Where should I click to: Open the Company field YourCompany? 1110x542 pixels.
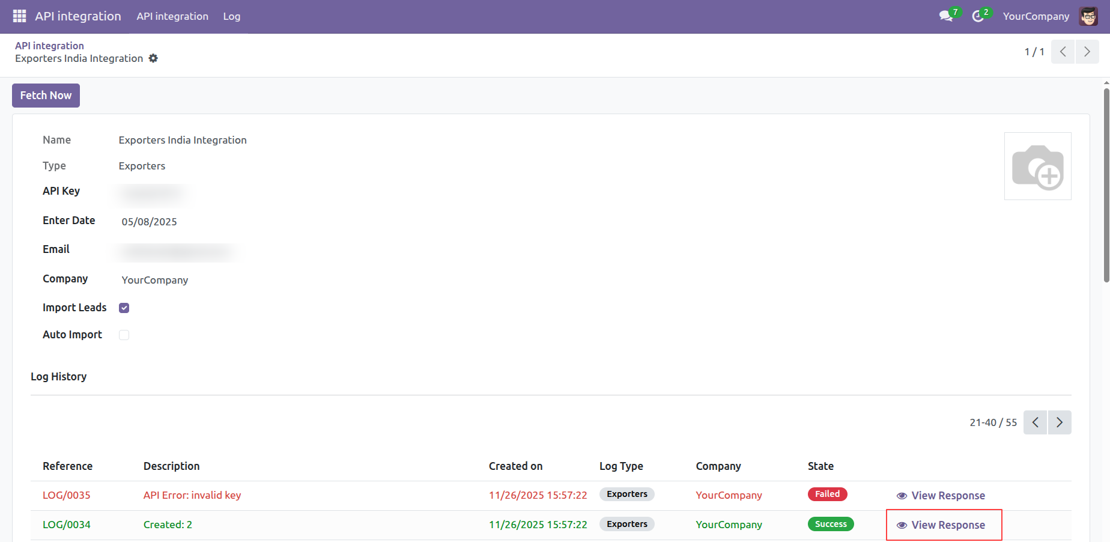pos(155,280)
